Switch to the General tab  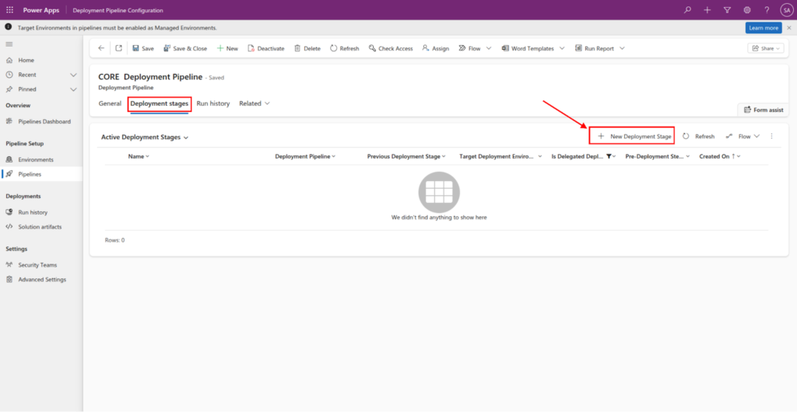(x=110, y=103)
